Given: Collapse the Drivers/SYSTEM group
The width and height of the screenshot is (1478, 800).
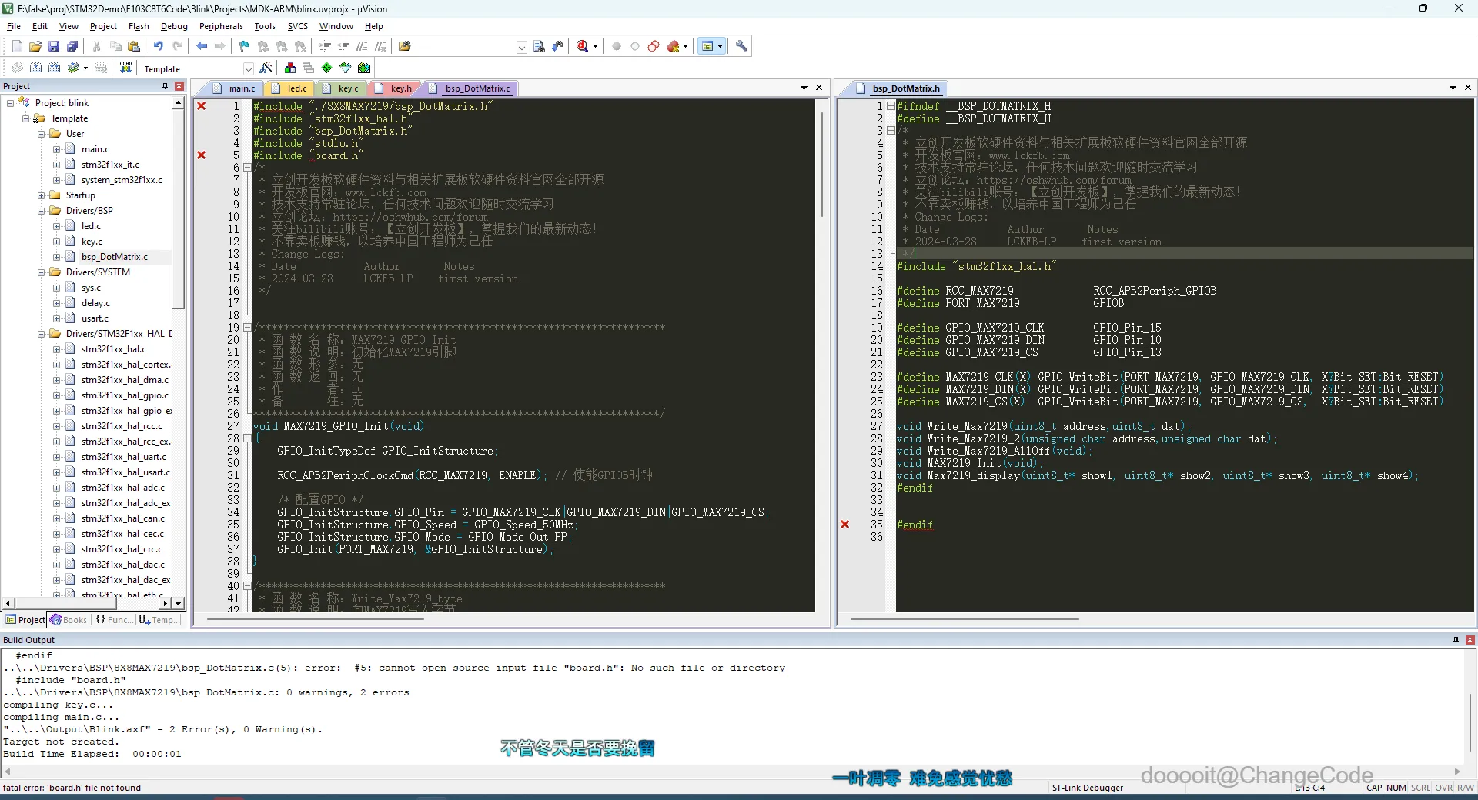Looking at the screenshot, I should (x=42, y=272).
